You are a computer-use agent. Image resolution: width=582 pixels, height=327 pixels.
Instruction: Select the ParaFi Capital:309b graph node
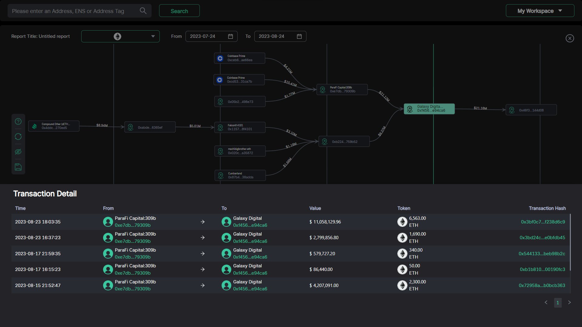click(x=342, y=89)
